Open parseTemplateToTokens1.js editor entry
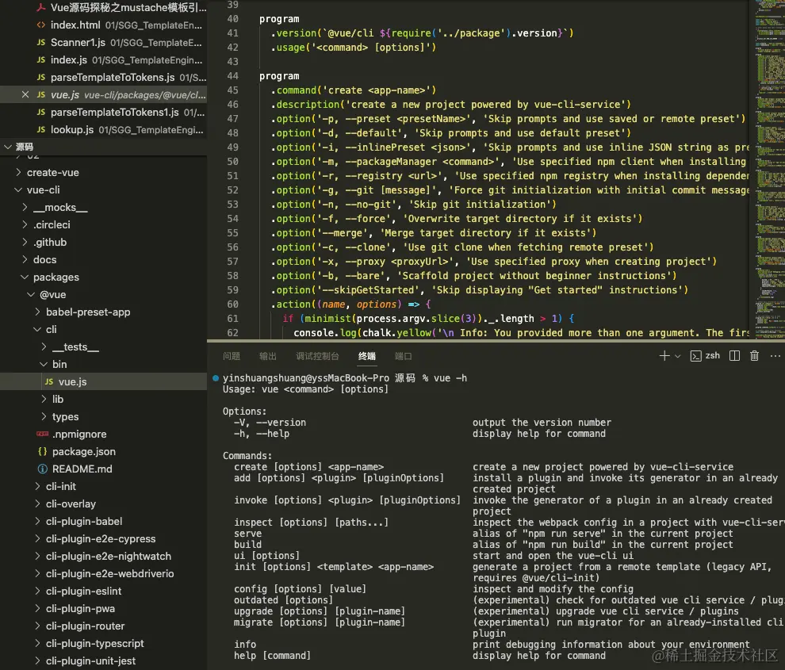 click(x=103, y=112)
